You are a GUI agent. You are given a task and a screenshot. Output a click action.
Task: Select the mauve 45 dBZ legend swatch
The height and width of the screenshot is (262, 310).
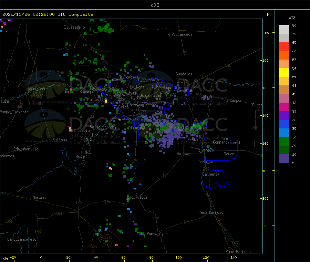284,98
